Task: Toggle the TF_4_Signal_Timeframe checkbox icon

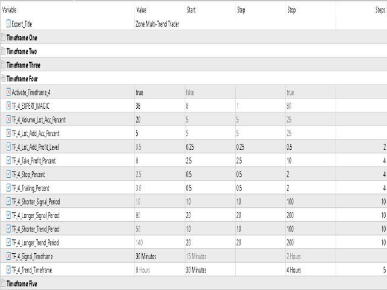Action: coord(8,256)
